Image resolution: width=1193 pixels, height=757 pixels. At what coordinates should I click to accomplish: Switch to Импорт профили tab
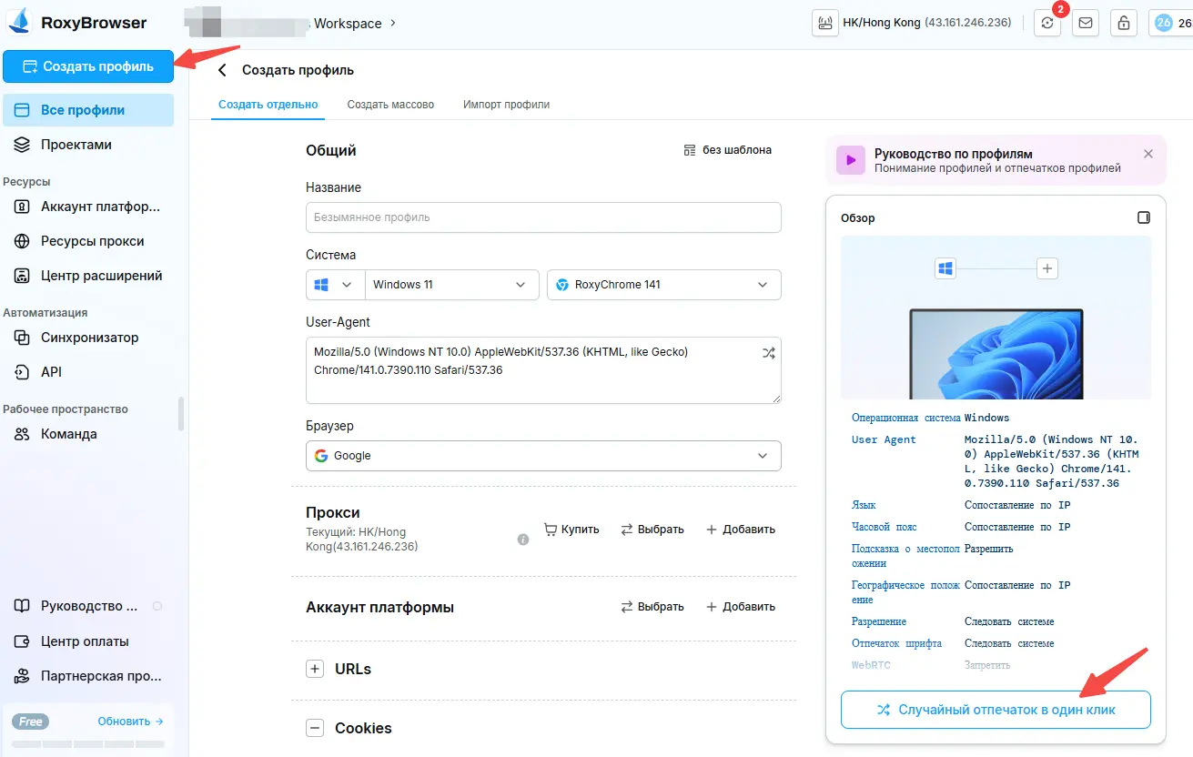(x=506, y=105)
